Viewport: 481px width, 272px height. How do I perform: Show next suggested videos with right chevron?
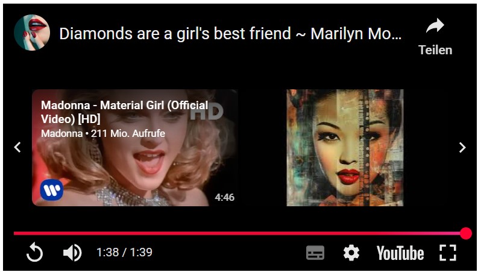(462, 147)
